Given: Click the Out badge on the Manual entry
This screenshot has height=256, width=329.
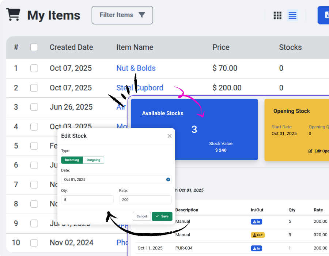Looking at the screenshot, I should 257,235.
